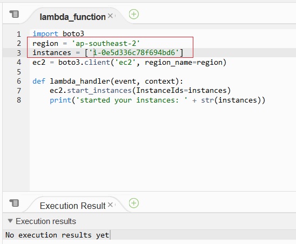Click line number 8 in the gutter

click(19, 100)
